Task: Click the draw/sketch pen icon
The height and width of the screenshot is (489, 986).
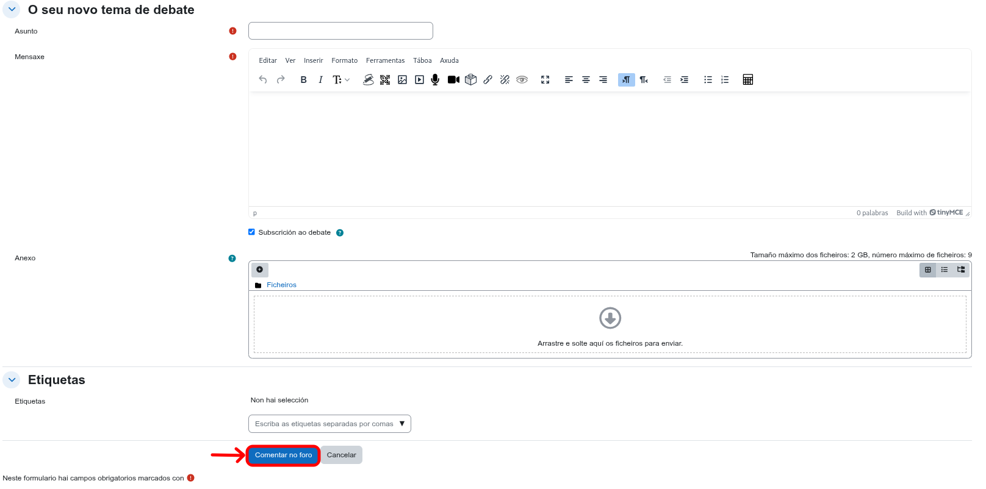Action: [x=368, y=80]
